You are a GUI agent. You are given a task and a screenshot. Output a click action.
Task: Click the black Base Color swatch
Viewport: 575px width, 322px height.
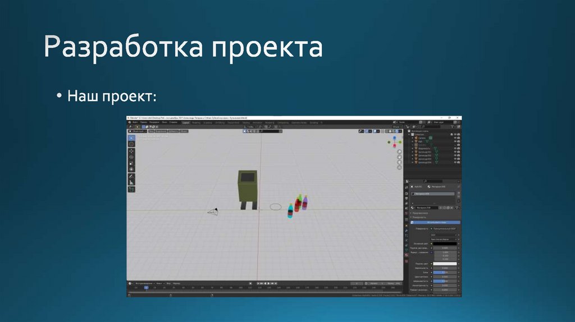[x=445, y=243]
